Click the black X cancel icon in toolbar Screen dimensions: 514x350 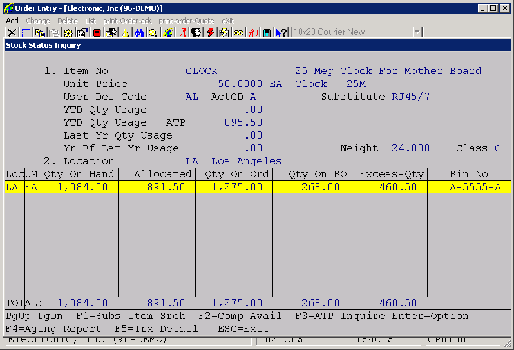12,32
